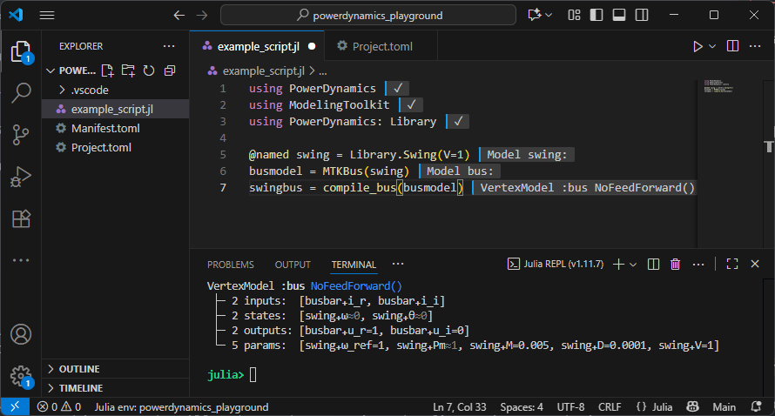Maximize the terminal panel size

pos(731,265)
